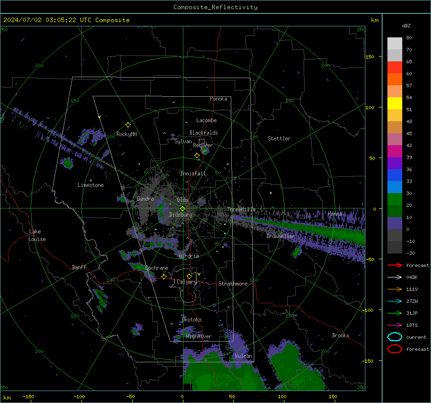Click the Banff town label
This screenshot has height=403, width=431.
click(x=79, y=267)
